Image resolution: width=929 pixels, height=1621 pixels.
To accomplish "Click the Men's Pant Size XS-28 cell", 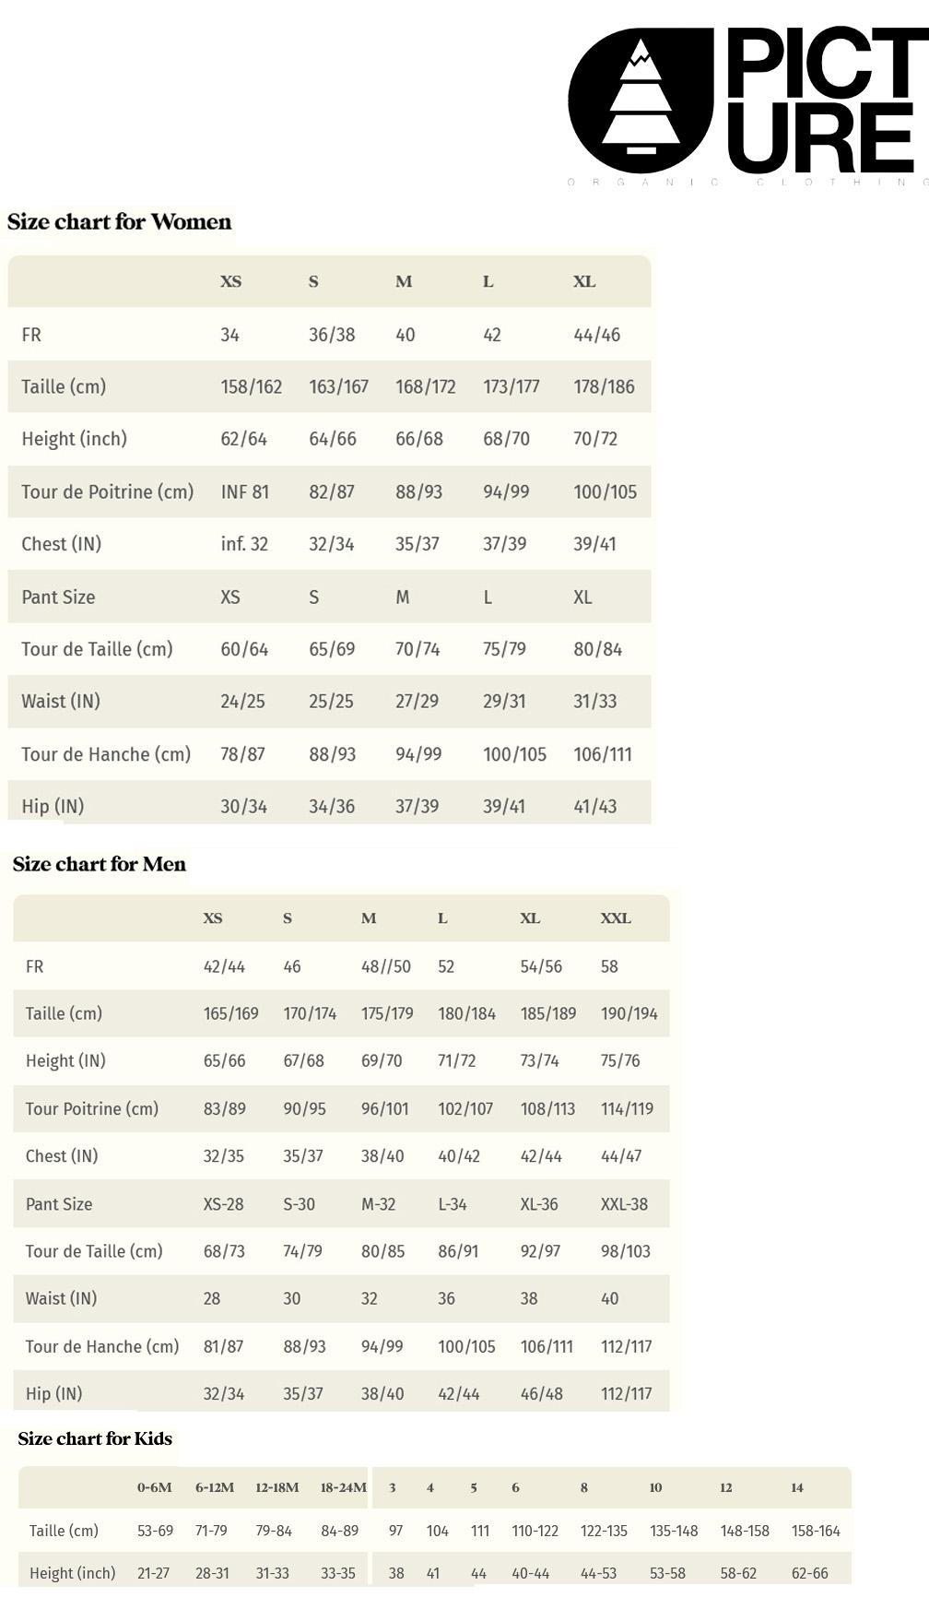I will [x=224, y=1203].
